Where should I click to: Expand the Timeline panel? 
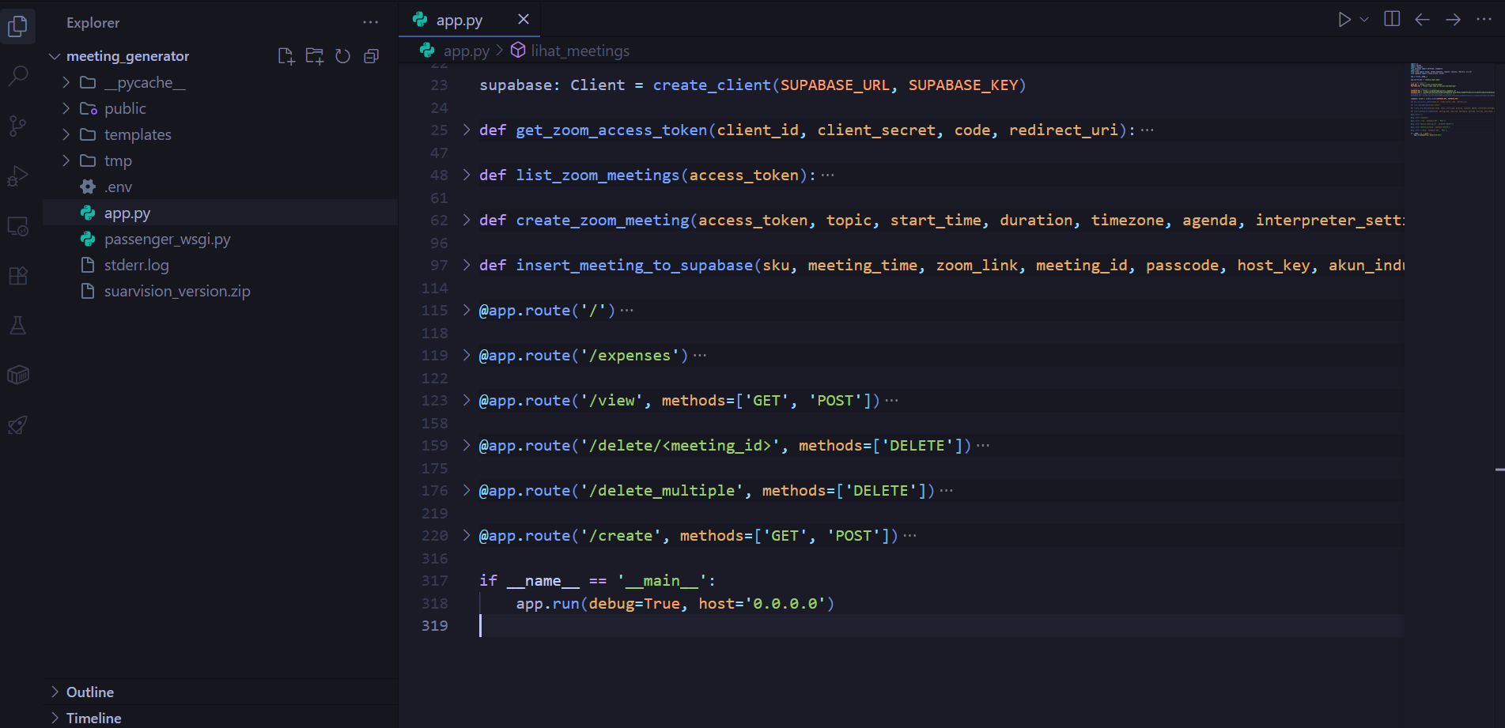point(220,718)
